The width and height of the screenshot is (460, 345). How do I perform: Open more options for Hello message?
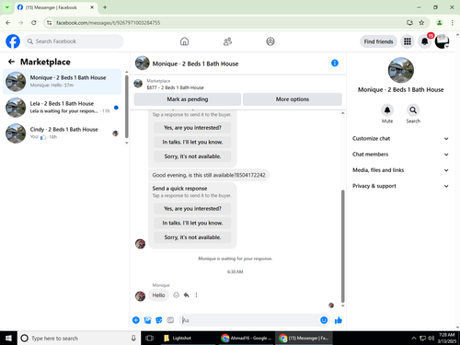pyautogui.click(x=196, y=295)
